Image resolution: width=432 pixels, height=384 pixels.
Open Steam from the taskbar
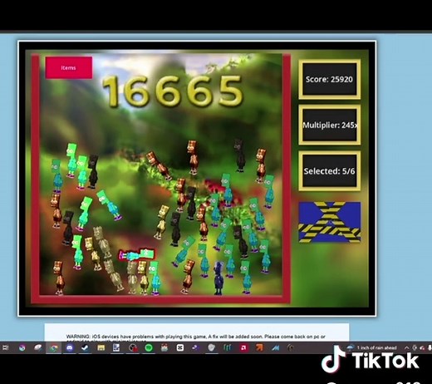coord(85,347)
